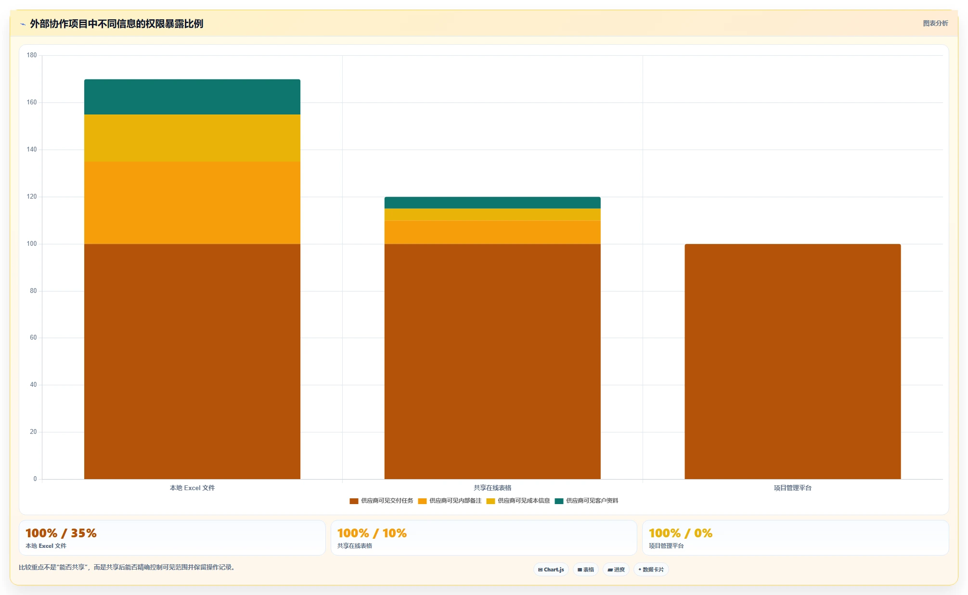Viewport: 968px width, 595px height.
Task: Click the 图表分析 label in the header
Action: (x=935, y=23)
